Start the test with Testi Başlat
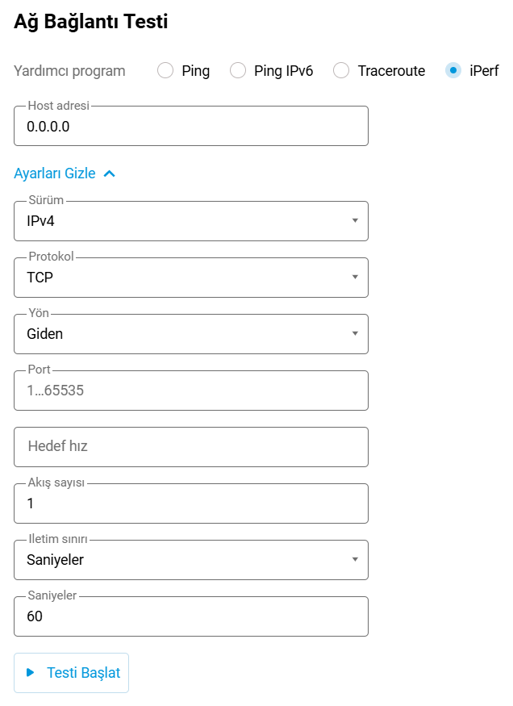Screen dimensions: 513x706 click(71, 673)
